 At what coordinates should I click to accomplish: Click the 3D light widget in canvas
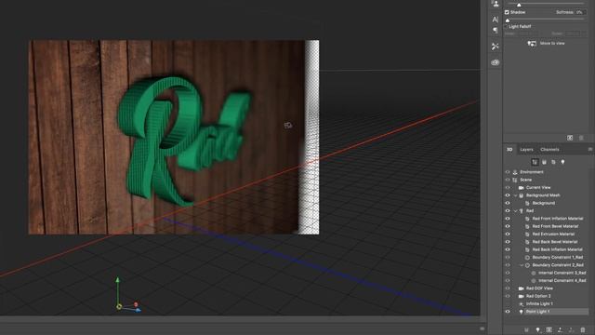[288, 126]
